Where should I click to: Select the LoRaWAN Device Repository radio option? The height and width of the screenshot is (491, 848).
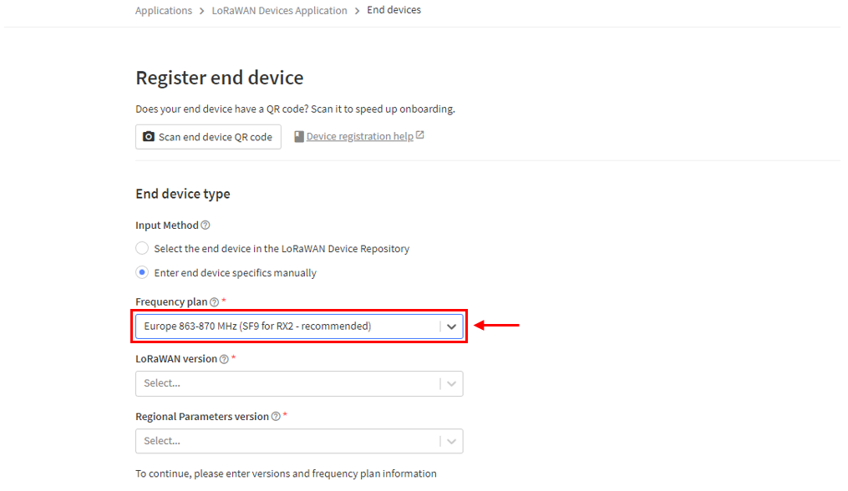point(142,248)
